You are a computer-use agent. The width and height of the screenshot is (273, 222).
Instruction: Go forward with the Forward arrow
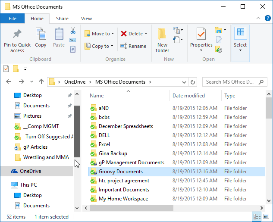click(x=22, y=81)
